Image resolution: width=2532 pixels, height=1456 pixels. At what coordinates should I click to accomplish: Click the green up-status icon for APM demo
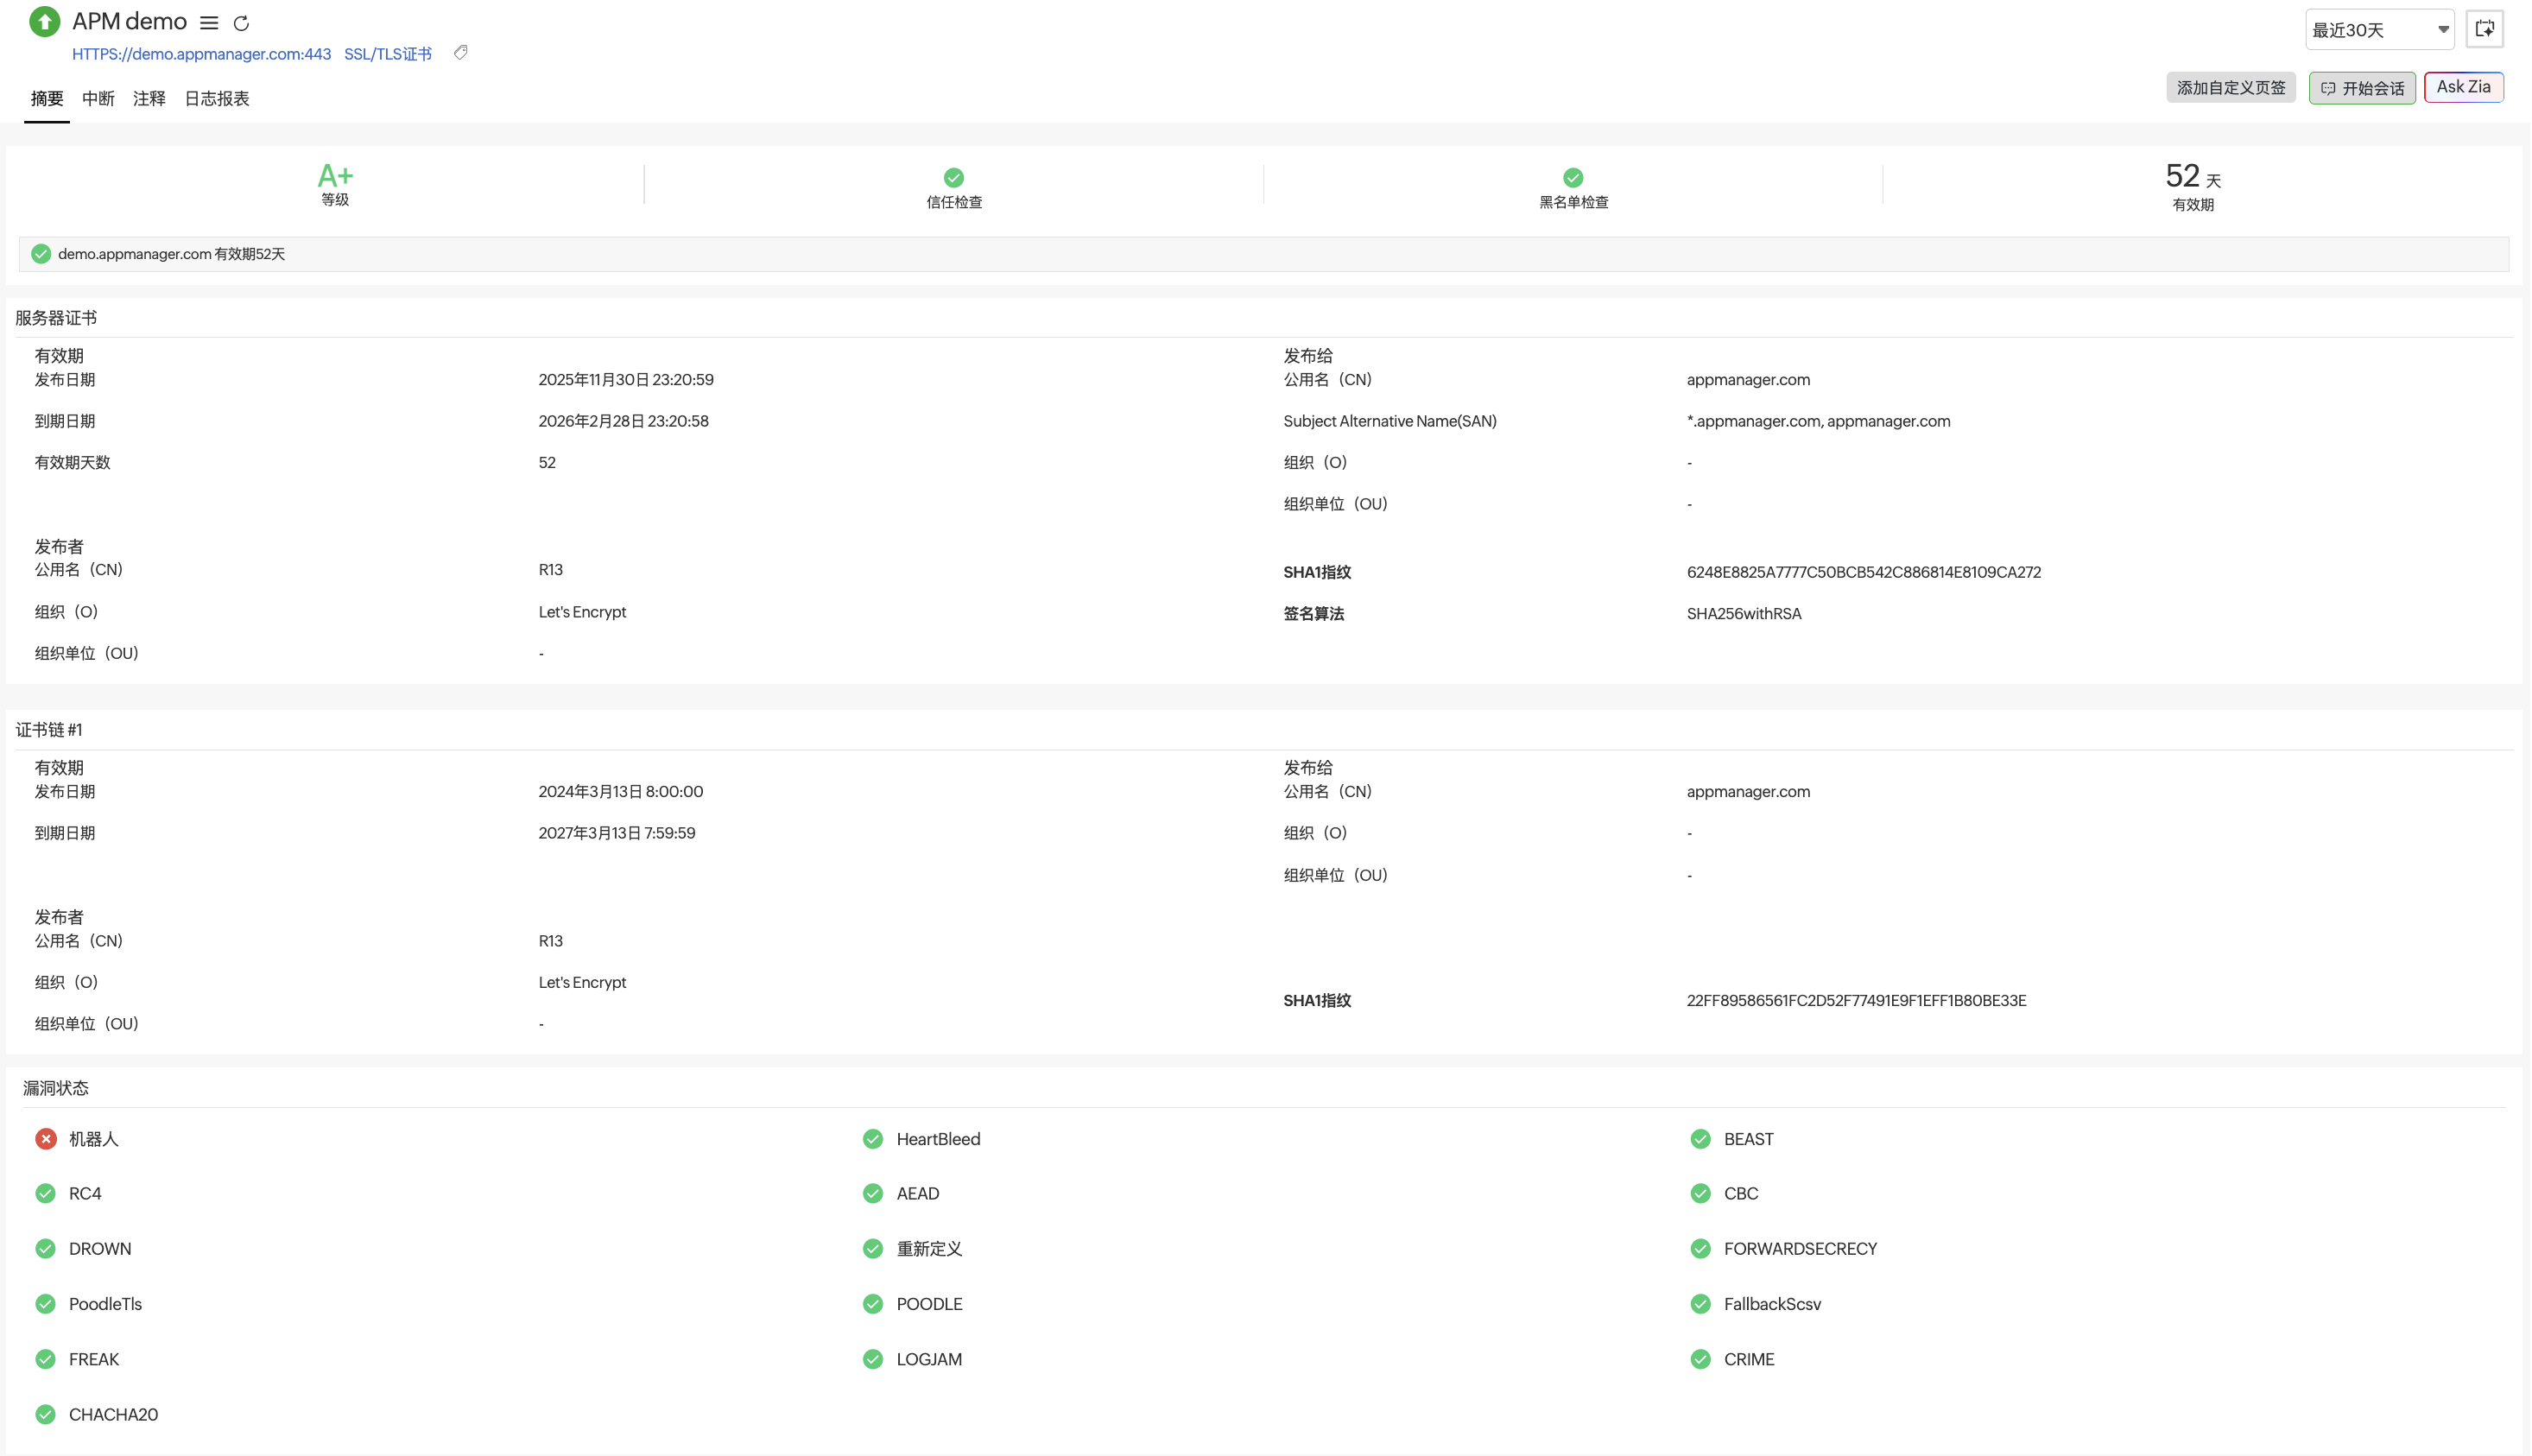(44, 21)
